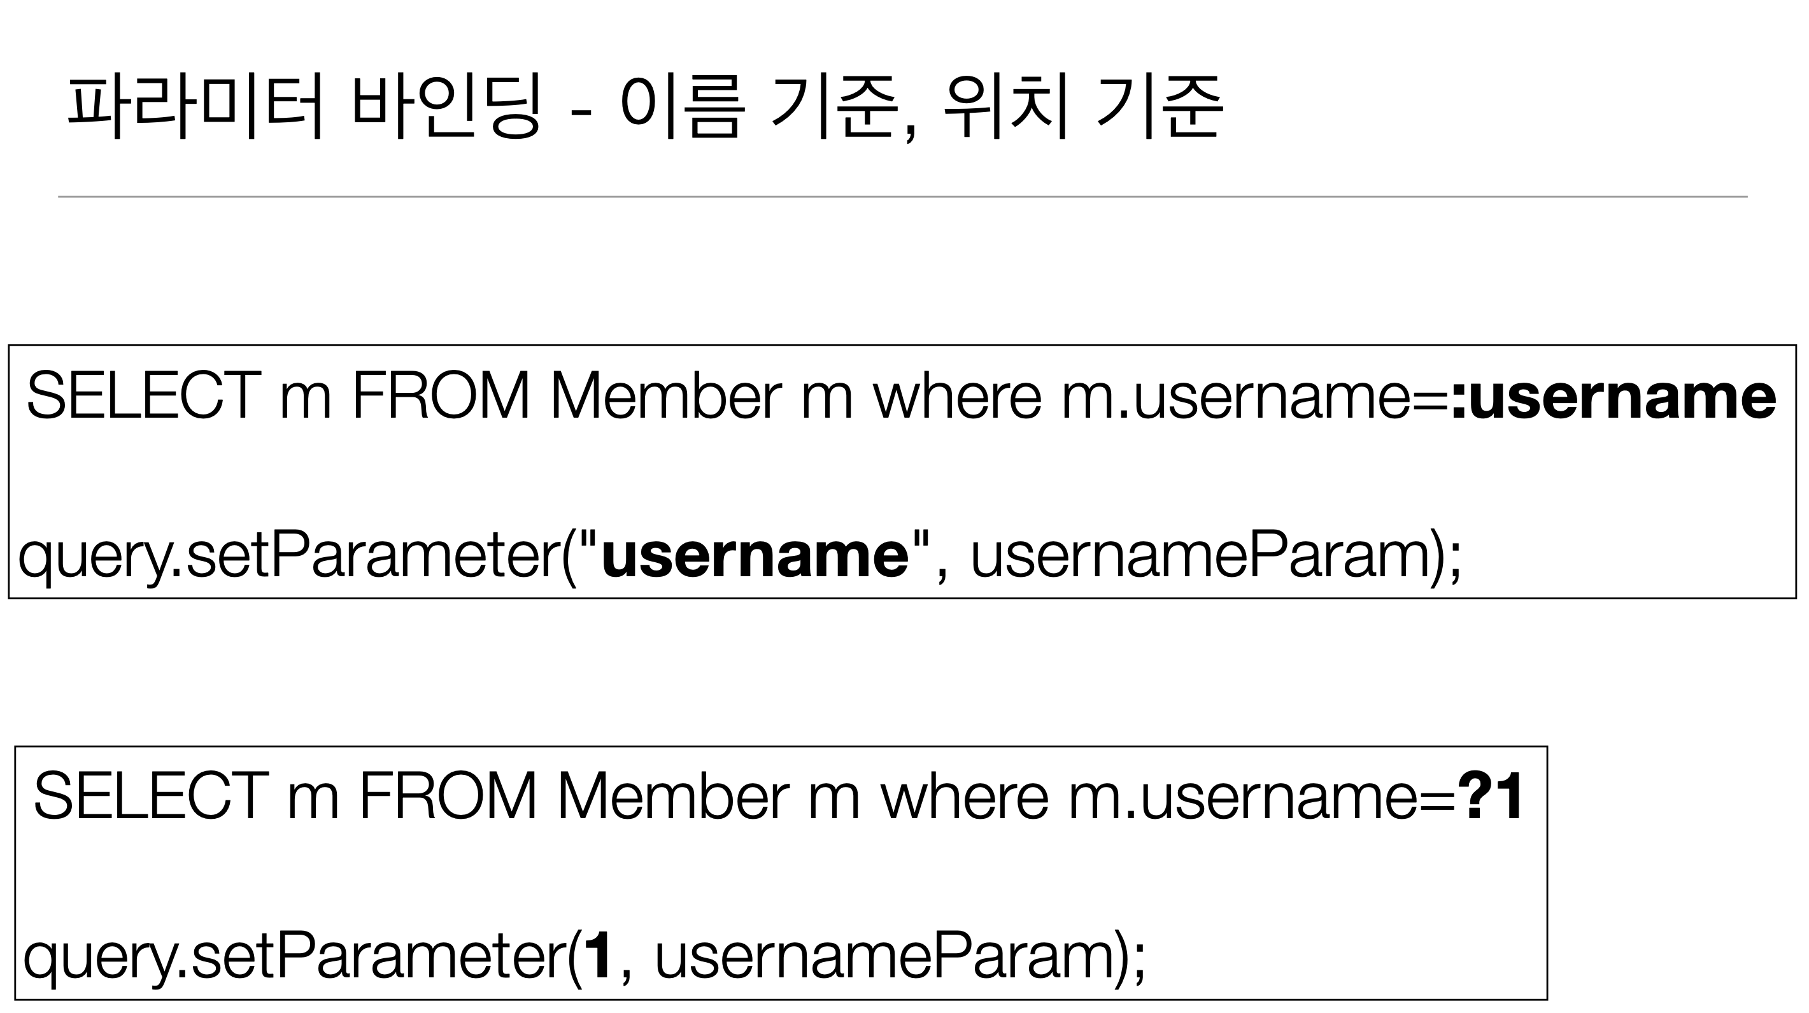This screenshot has height=1013, width=1809.
Task: Click 'Member' in the second query
Action: point(673,796)
